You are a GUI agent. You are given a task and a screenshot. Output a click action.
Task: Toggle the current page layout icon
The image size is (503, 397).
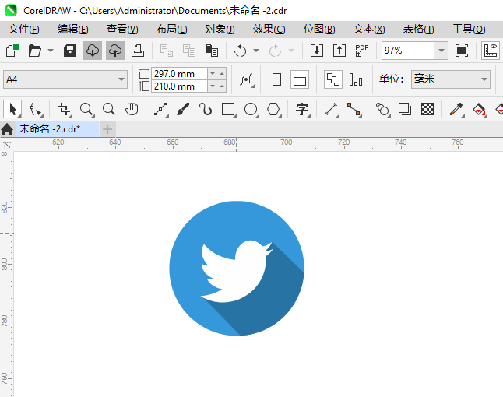356,79
